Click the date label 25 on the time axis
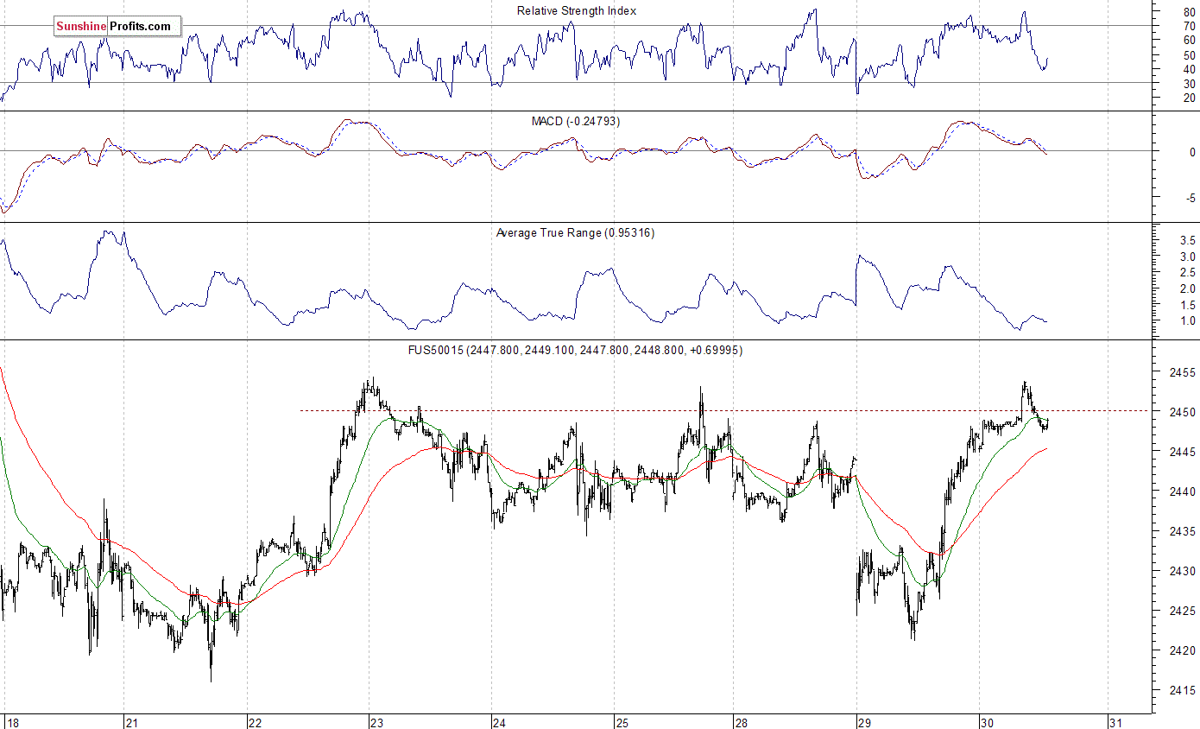 click(621, 721)
